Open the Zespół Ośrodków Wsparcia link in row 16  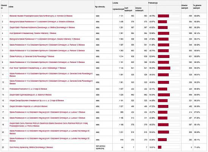tap(28, 106)
